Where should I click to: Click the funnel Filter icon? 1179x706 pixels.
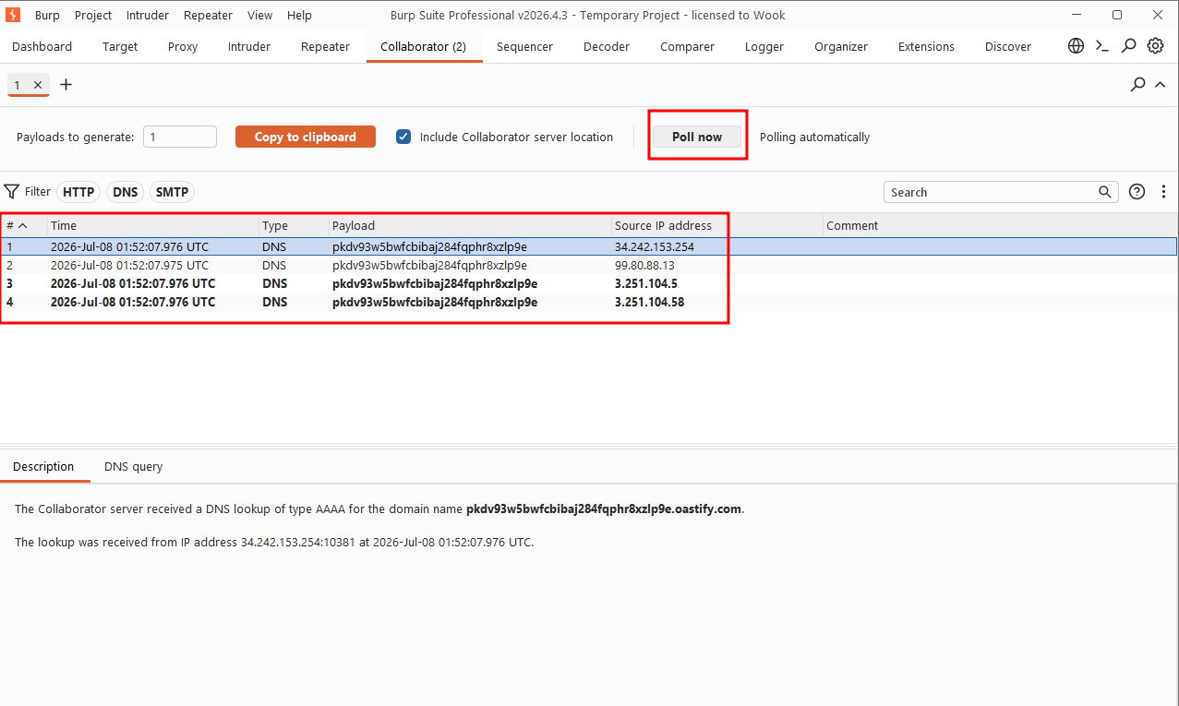click(11, 192)
